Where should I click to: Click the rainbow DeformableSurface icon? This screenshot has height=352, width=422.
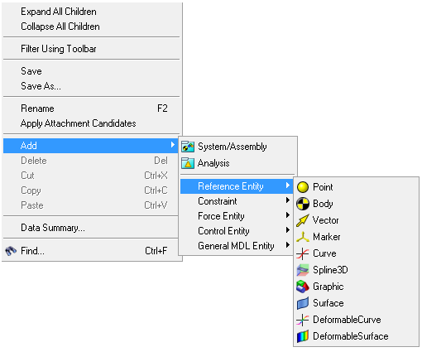303,336
